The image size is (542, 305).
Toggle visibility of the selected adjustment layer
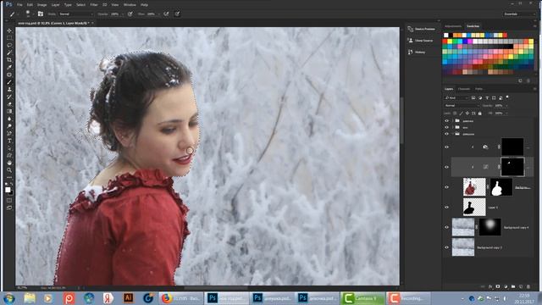coord(446,167)
